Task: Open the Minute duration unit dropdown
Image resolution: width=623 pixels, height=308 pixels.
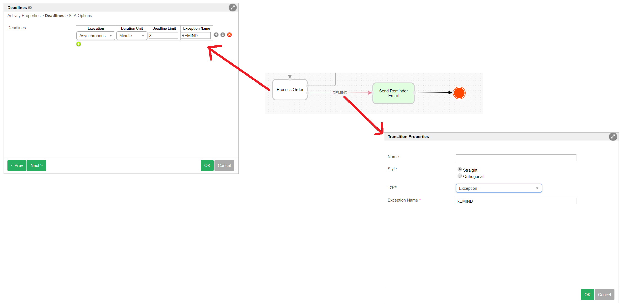Action: pos(132,36)
